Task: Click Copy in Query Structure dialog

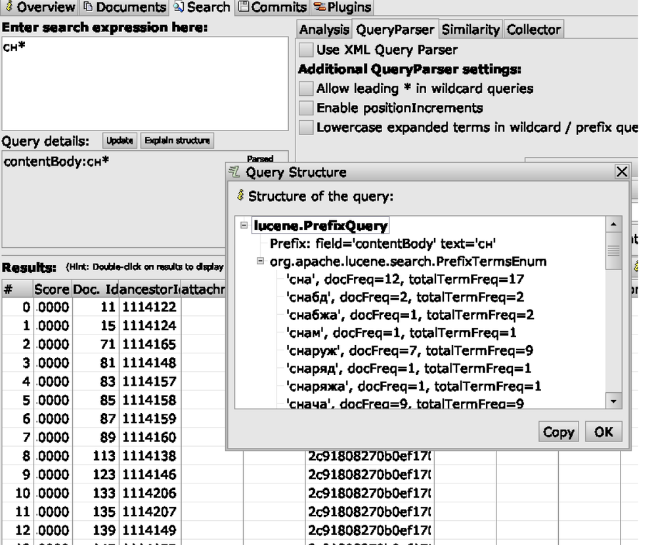Action: click(559, 432)
